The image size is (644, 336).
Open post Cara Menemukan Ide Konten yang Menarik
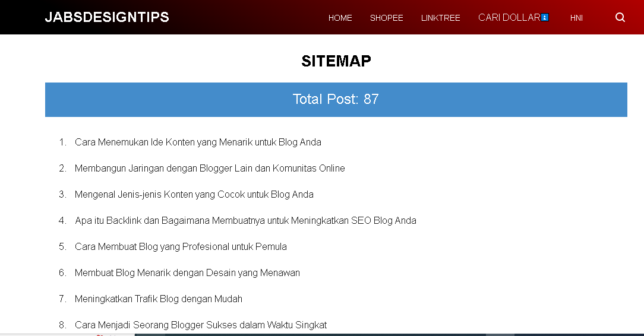pos(198,142)
